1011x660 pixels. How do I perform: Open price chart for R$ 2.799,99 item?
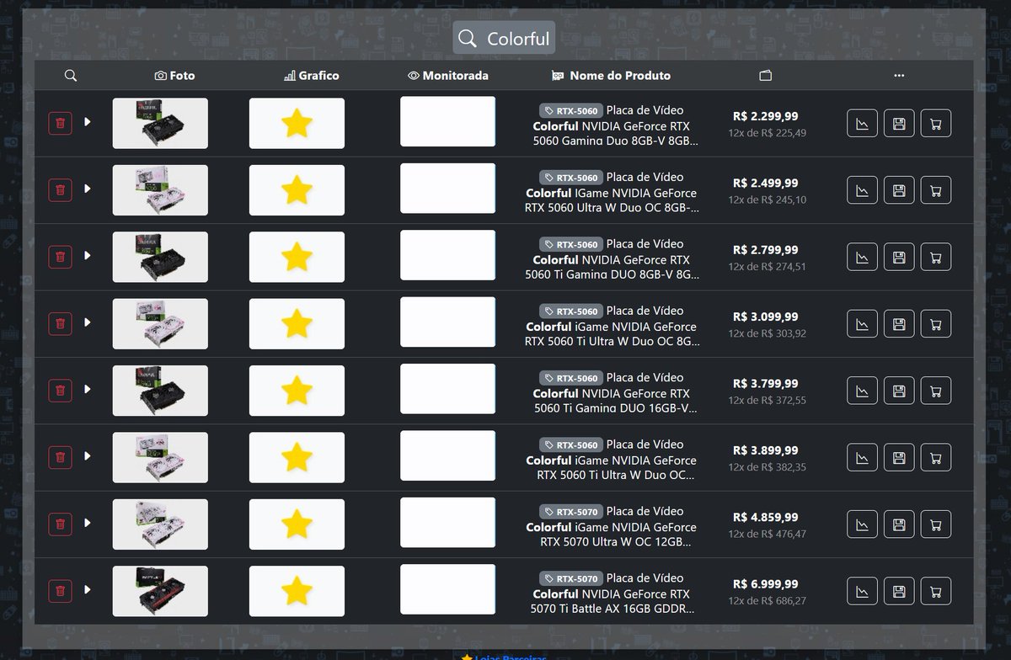tap(862, 257)
